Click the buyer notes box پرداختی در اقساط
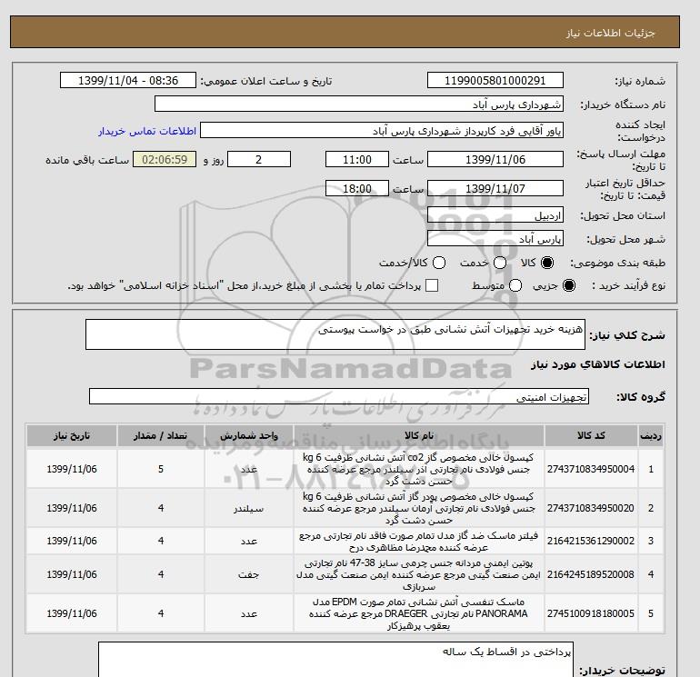 335,660
